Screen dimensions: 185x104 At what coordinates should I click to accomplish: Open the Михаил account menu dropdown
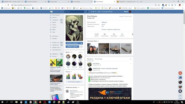128,12
